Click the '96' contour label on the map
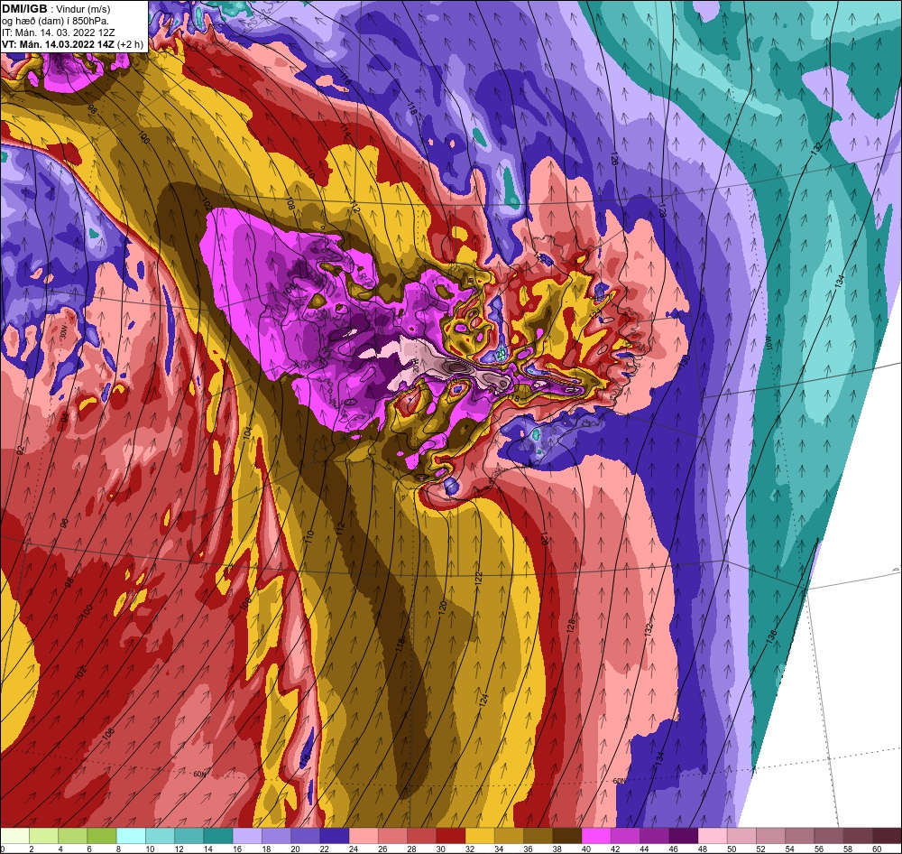 pyautogui.click(x=64, y=523)
